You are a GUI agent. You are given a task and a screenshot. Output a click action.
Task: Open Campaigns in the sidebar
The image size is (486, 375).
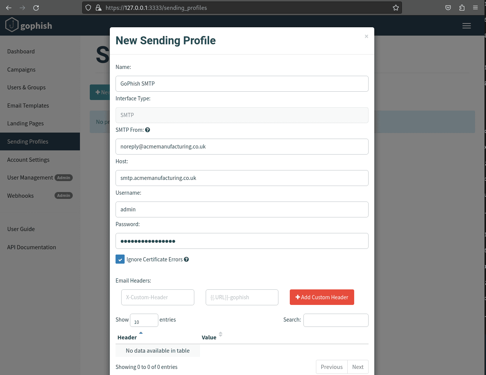point(21,70)
